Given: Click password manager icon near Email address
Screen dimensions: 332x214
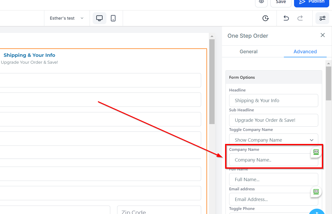Looking at the screenshot, I should (x=316, y=192).
